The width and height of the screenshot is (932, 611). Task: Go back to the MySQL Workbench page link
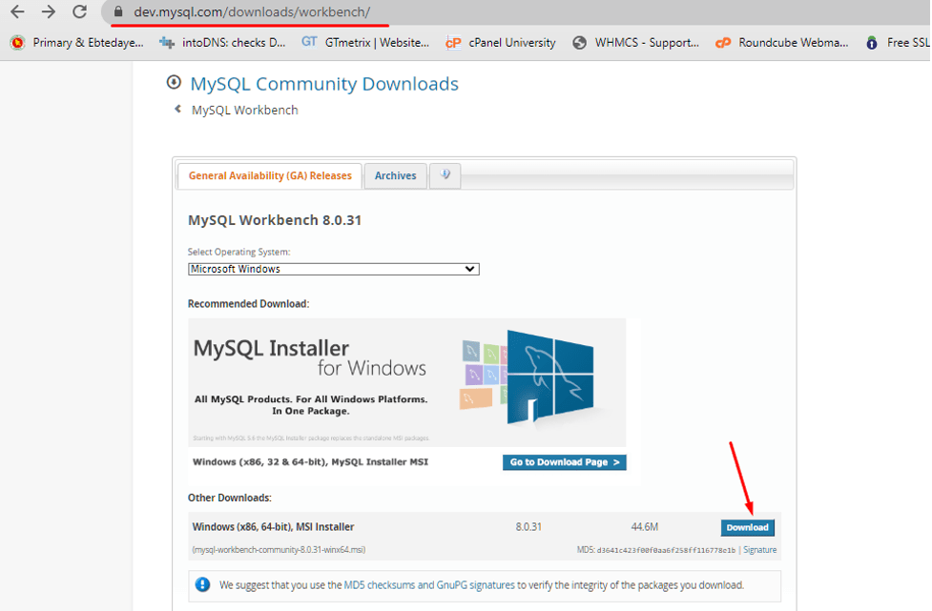[244, 110]
